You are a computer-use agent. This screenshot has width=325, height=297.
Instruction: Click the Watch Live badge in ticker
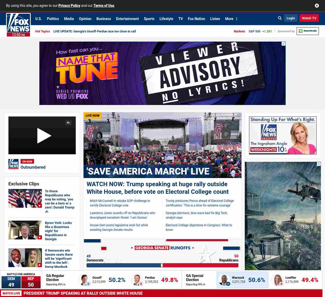(x=11, y=293)
